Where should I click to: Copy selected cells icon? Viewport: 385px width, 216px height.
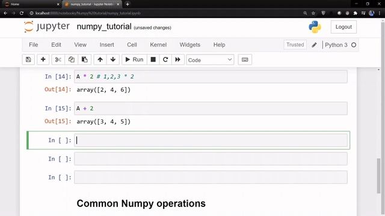coord(72,59)
